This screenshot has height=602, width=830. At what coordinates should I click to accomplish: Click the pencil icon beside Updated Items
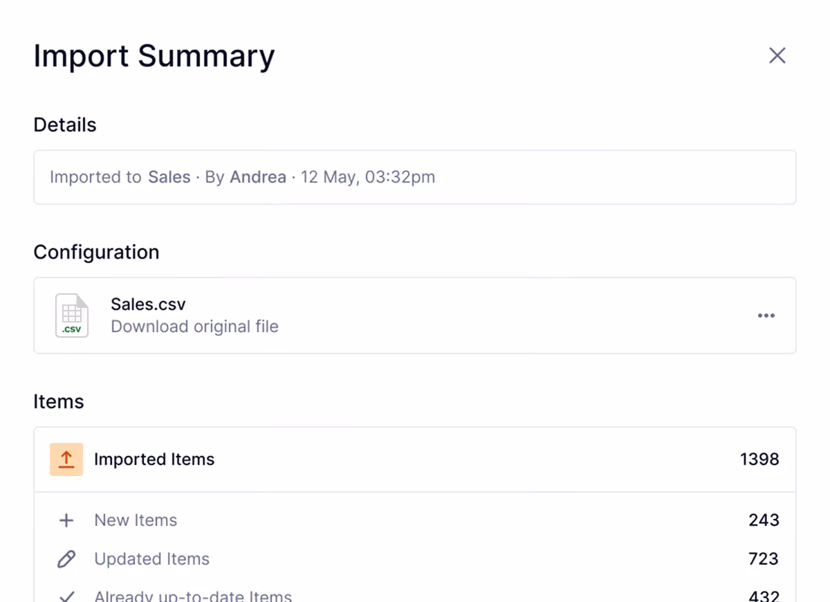click(x=66, y=559)
